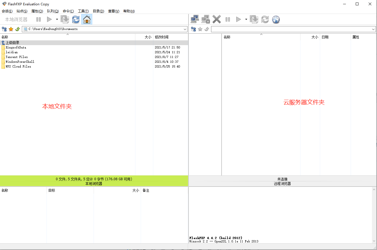This screenshot has width=377, height=250.
Task: Click the orange favorites star in local pane
Action: [11, 29]
